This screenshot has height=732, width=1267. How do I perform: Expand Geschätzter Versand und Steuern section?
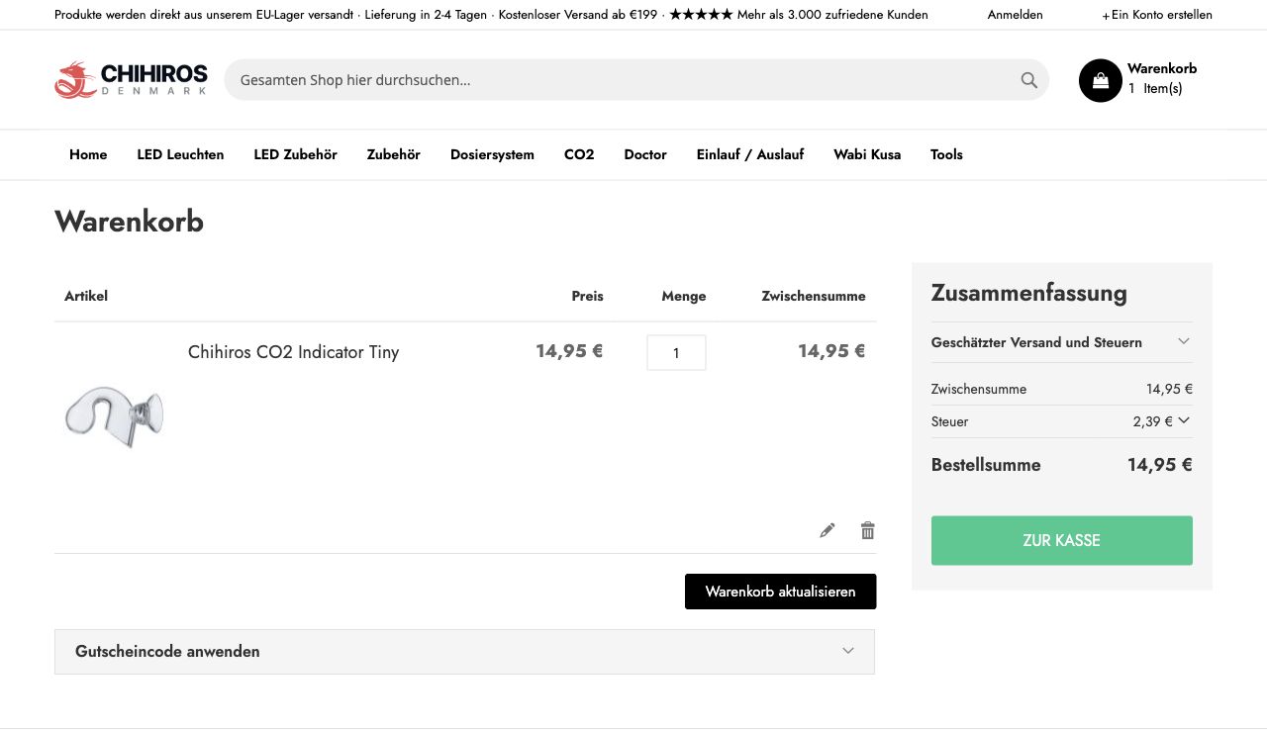pyautogui.click(x=1062, y=342)
